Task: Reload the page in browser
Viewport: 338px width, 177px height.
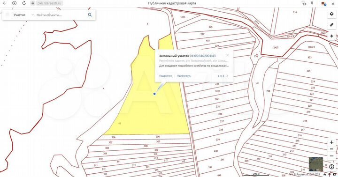Action: pos(24,3)
